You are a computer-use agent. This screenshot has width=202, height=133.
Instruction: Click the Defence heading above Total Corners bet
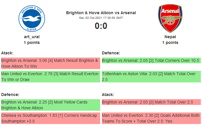pyautogui.click(x=111, y=53)
